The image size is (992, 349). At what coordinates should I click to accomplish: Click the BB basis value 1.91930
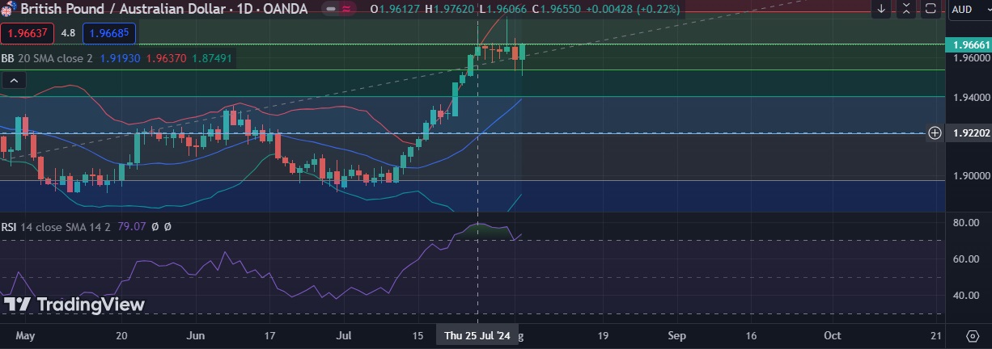[121, 58]
